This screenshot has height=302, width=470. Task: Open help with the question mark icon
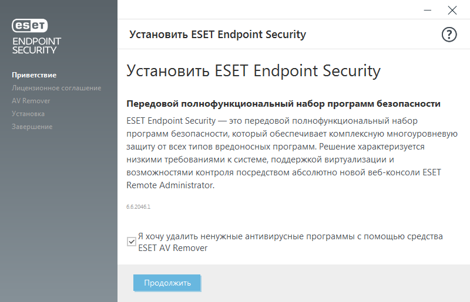pos(449,35)
